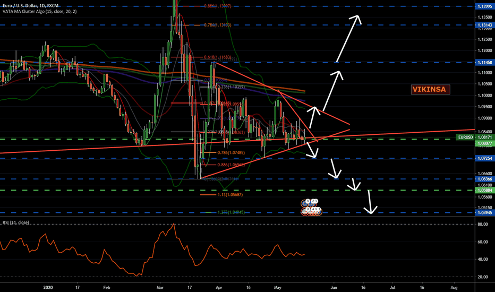Click the 20.00 RSI scale value
495x292 pixels.
(x=483, y=277)
